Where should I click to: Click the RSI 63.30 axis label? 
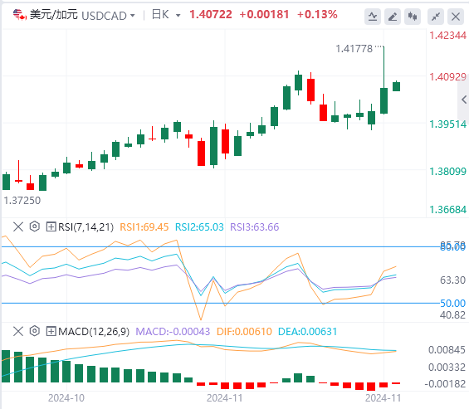point(453,280)
